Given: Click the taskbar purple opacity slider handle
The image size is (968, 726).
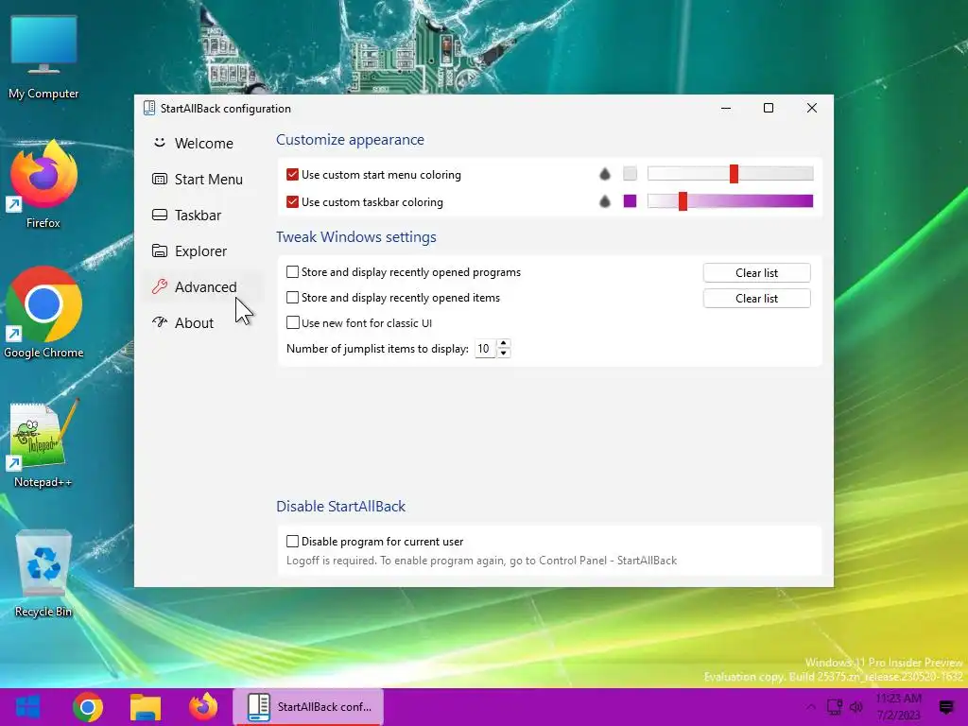Looking at the screenshot, I should click(x=683, y=201).
